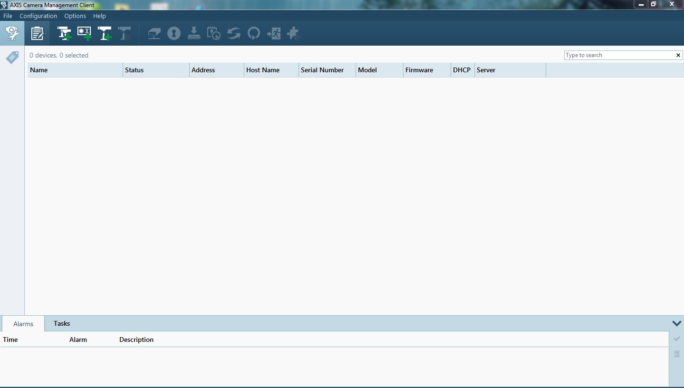Sort devices by the Server column
Screen dimensions: 684x388
[510, 70]
